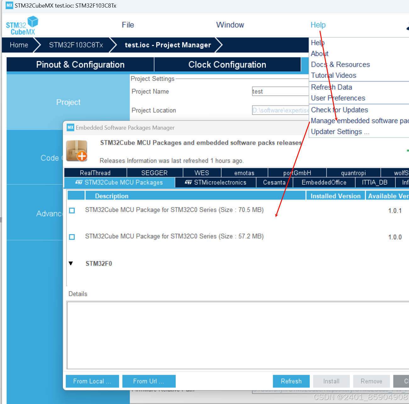Click the MX icon in Embedded Software Packages Manager title

(70, 127)
